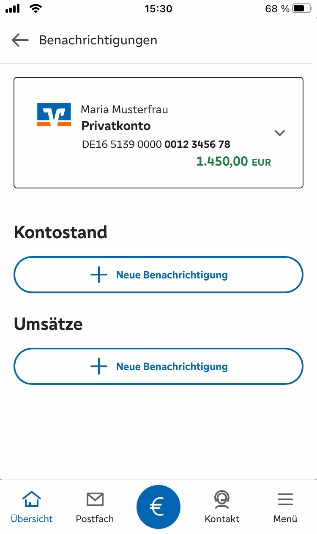317x534 pixels.
Task: Tap the plus icon under Kontostand
Action: coord(99,275)
